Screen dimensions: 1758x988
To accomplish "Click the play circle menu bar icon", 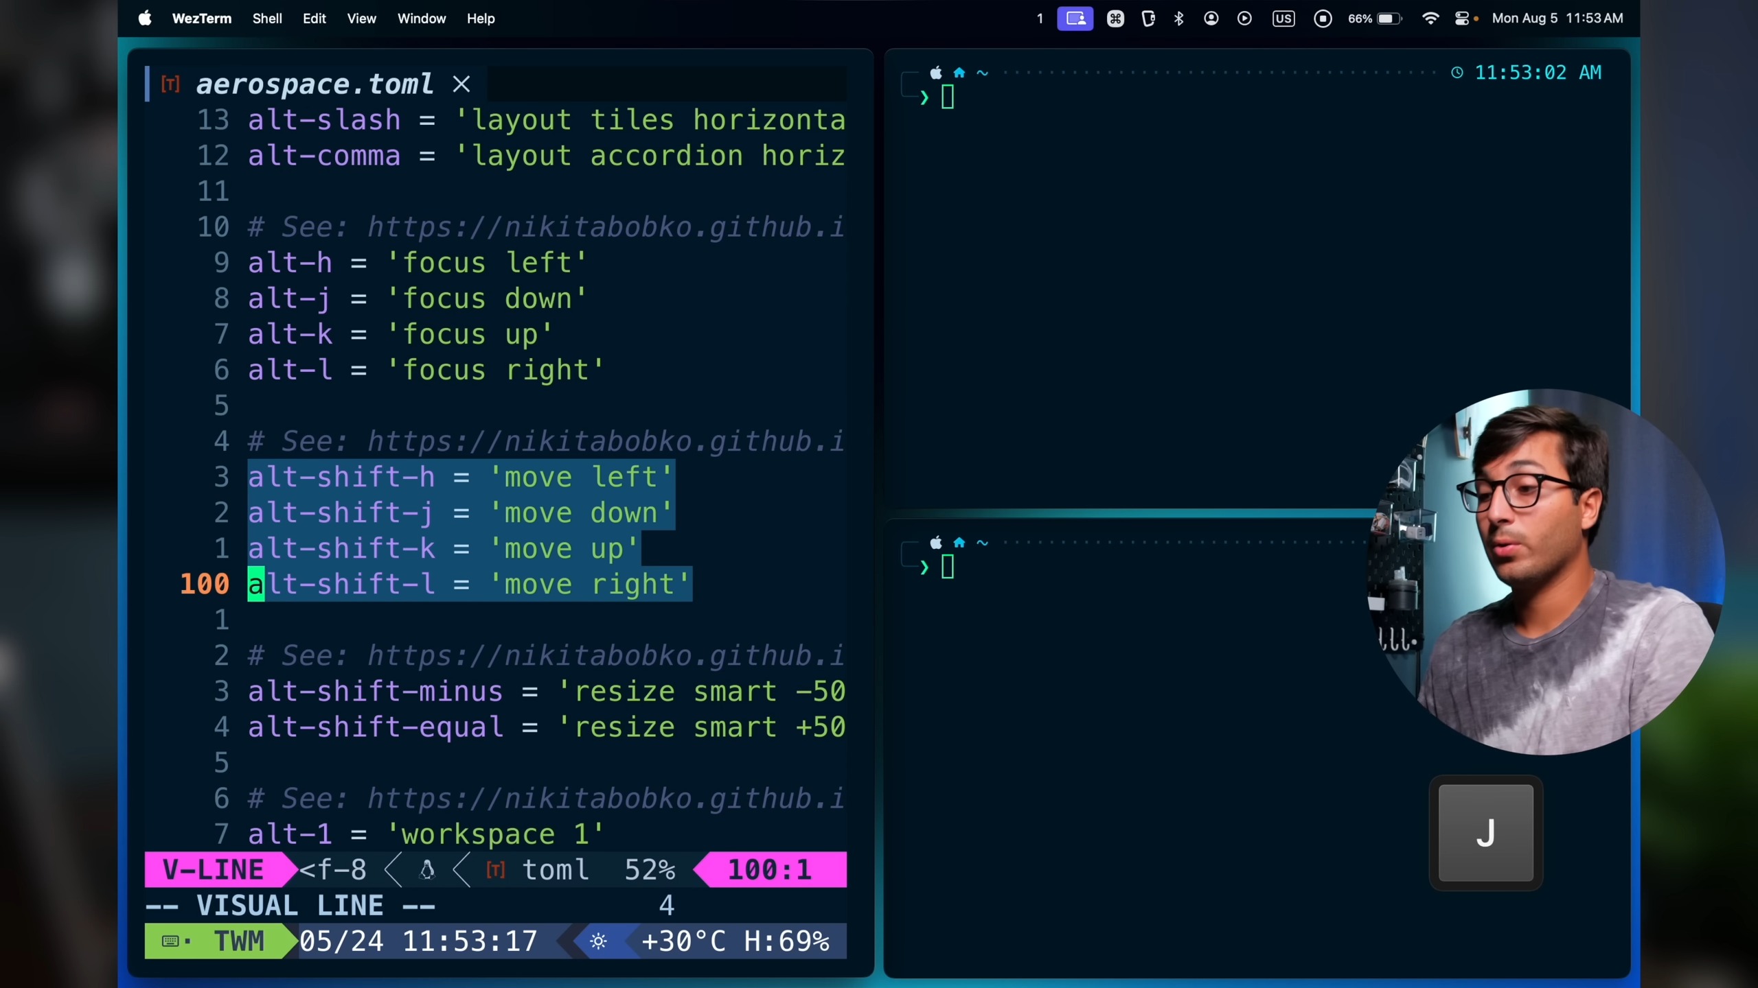I will click(x=1244, y=19).
